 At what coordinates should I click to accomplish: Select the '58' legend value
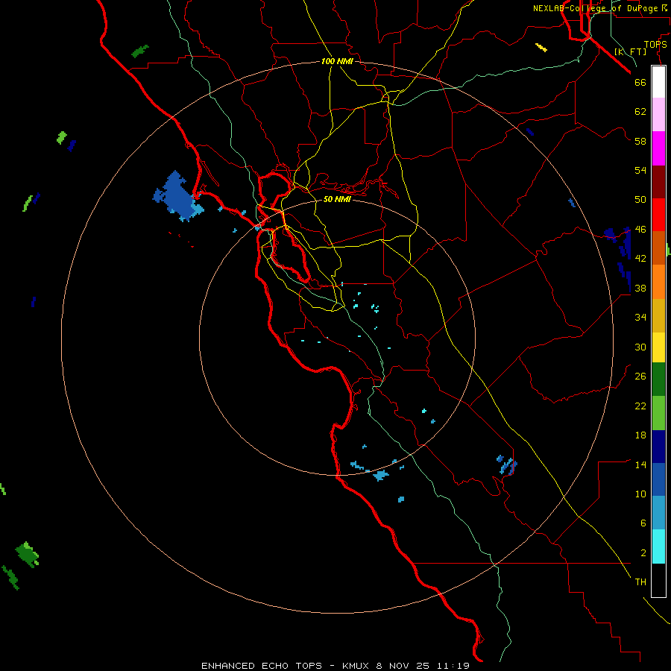(640, 141)
